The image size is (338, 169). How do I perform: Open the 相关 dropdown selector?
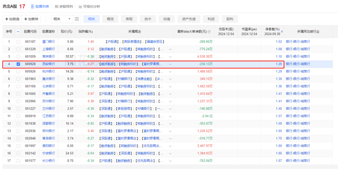click(62, 19)
